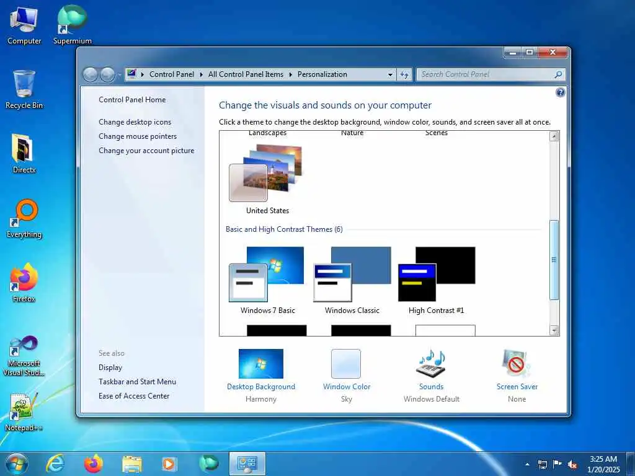Image resolution: width=635 pixels, height=476 pixels.
Task: Click the search magnifier icon
Action: click(x=558, y=74)
